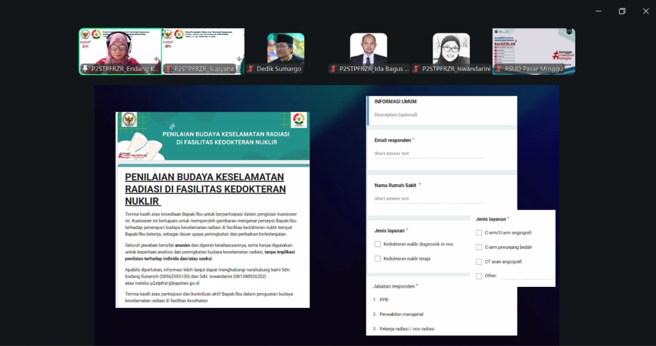Minimize the meeting window
656x346 pixels.
coord(598,11)
